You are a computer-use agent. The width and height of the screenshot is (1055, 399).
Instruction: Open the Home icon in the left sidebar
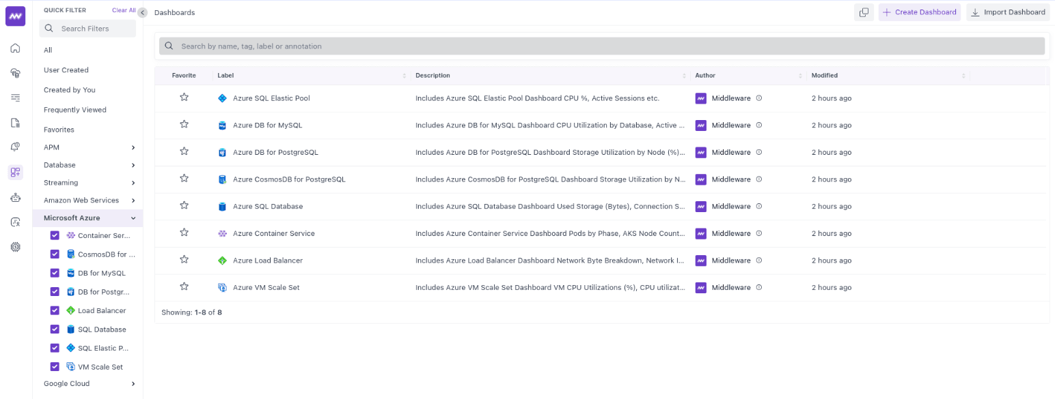pos(15,48)
